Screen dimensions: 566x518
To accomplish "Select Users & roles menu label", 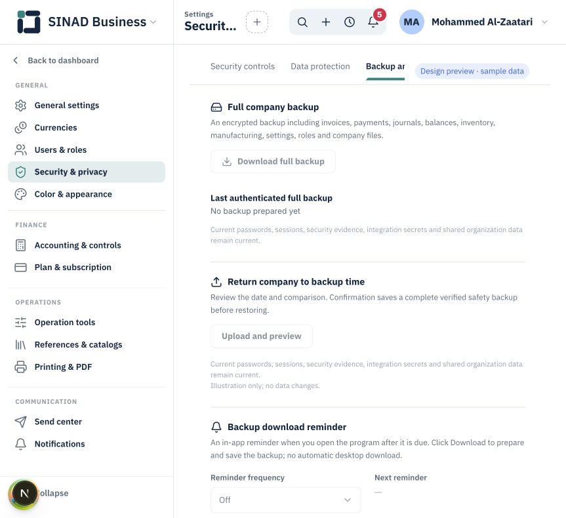I will [x=60, y=149].
